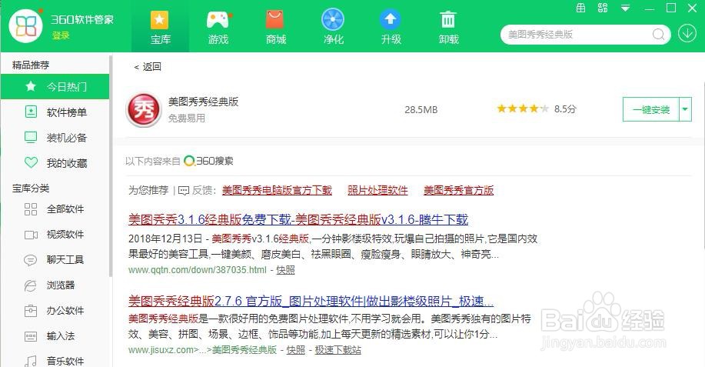
Task: Open 软件榜单 text in sidebar
Action: click(x=67, y=112)
